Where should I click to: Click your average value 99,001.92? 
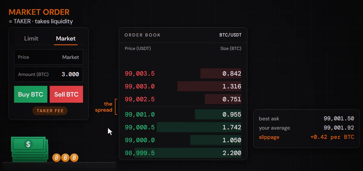[339, 128]
